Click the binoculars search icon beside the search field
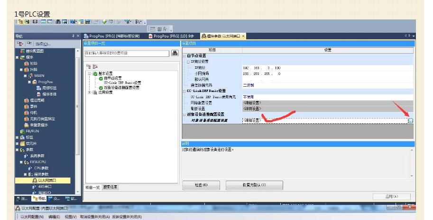The image size is (433, 220). pyautogui.click(x=175, y=54)
